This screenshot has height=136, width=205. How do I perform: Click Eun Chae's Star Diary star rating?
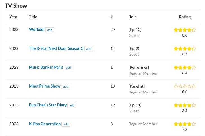click(185, 105)
